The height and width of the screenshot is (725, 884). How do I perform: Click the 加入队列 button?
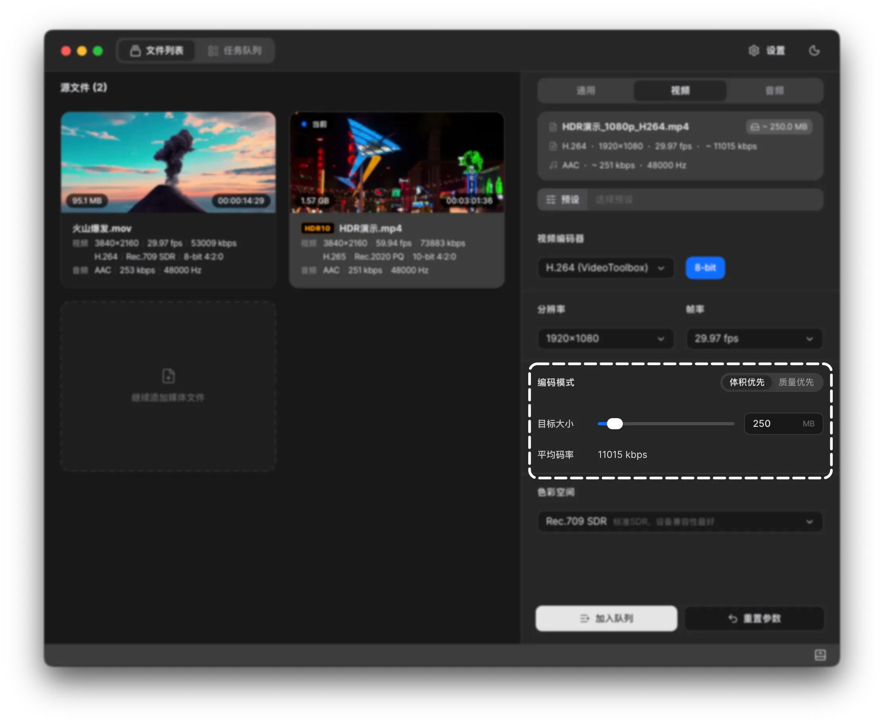click(606, 618)
